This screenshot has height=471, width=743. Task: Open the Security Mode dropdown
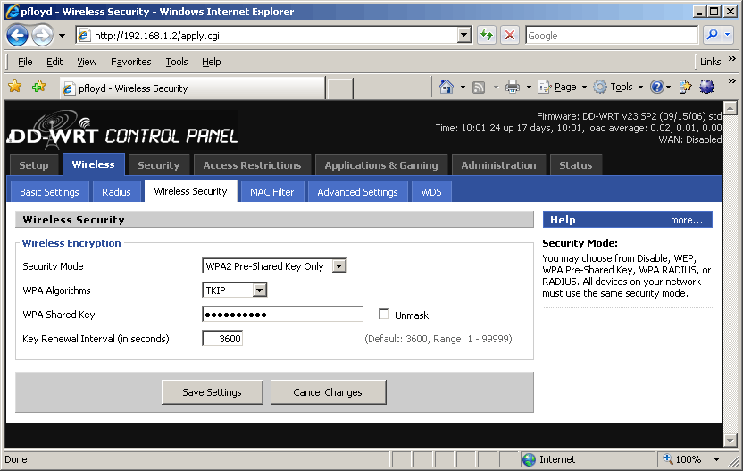[x=274, y=266]
